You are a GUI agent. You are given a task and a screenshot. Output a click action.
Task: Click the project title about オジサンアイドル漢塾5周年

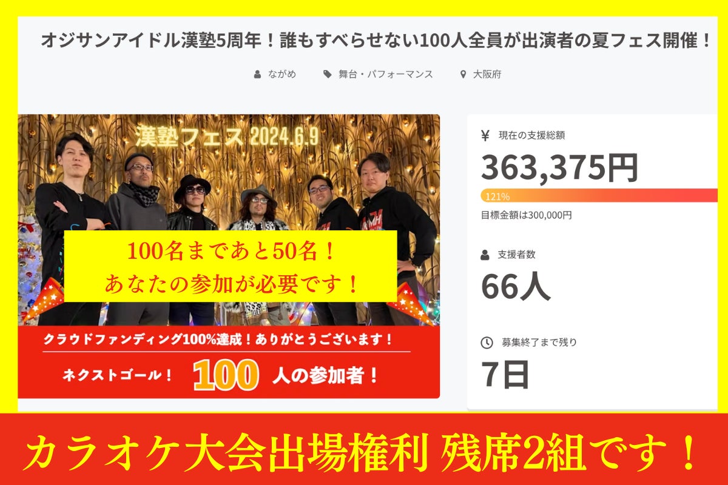[376, 41]
